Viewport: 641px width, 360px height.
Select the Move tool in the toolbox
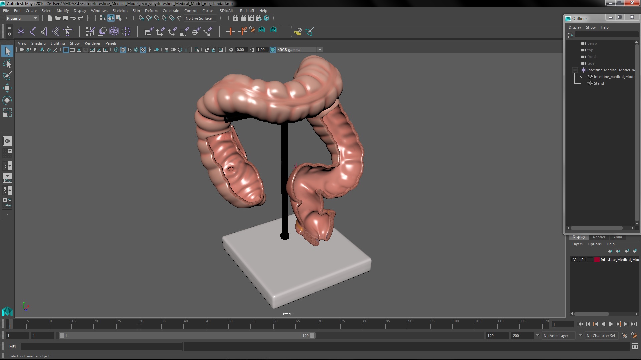click(7, 88)
